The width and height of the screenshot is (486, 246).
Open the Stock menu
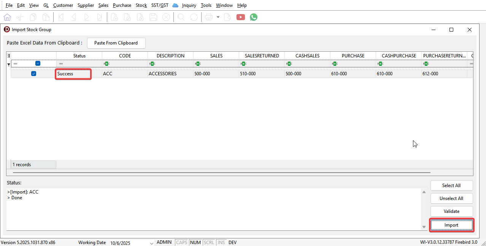click(141, 5)
